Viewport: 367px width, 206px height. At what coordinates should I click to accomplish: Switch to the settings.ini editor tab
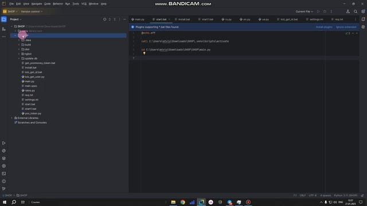click(x=314, y=19)
